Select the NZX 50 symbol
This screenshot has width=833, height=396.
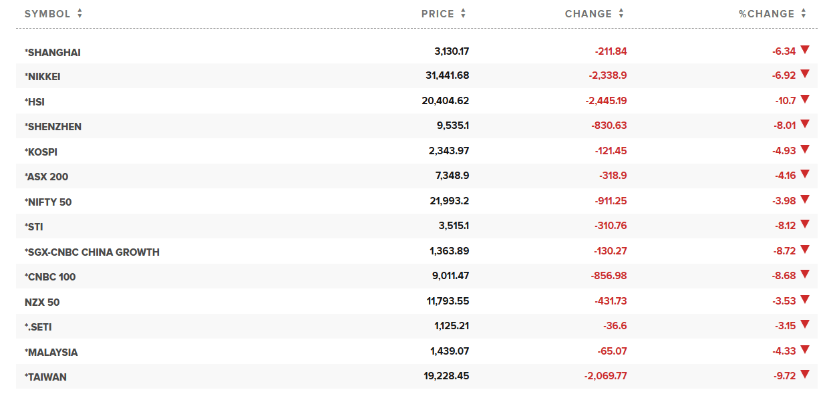click(42, 303)
